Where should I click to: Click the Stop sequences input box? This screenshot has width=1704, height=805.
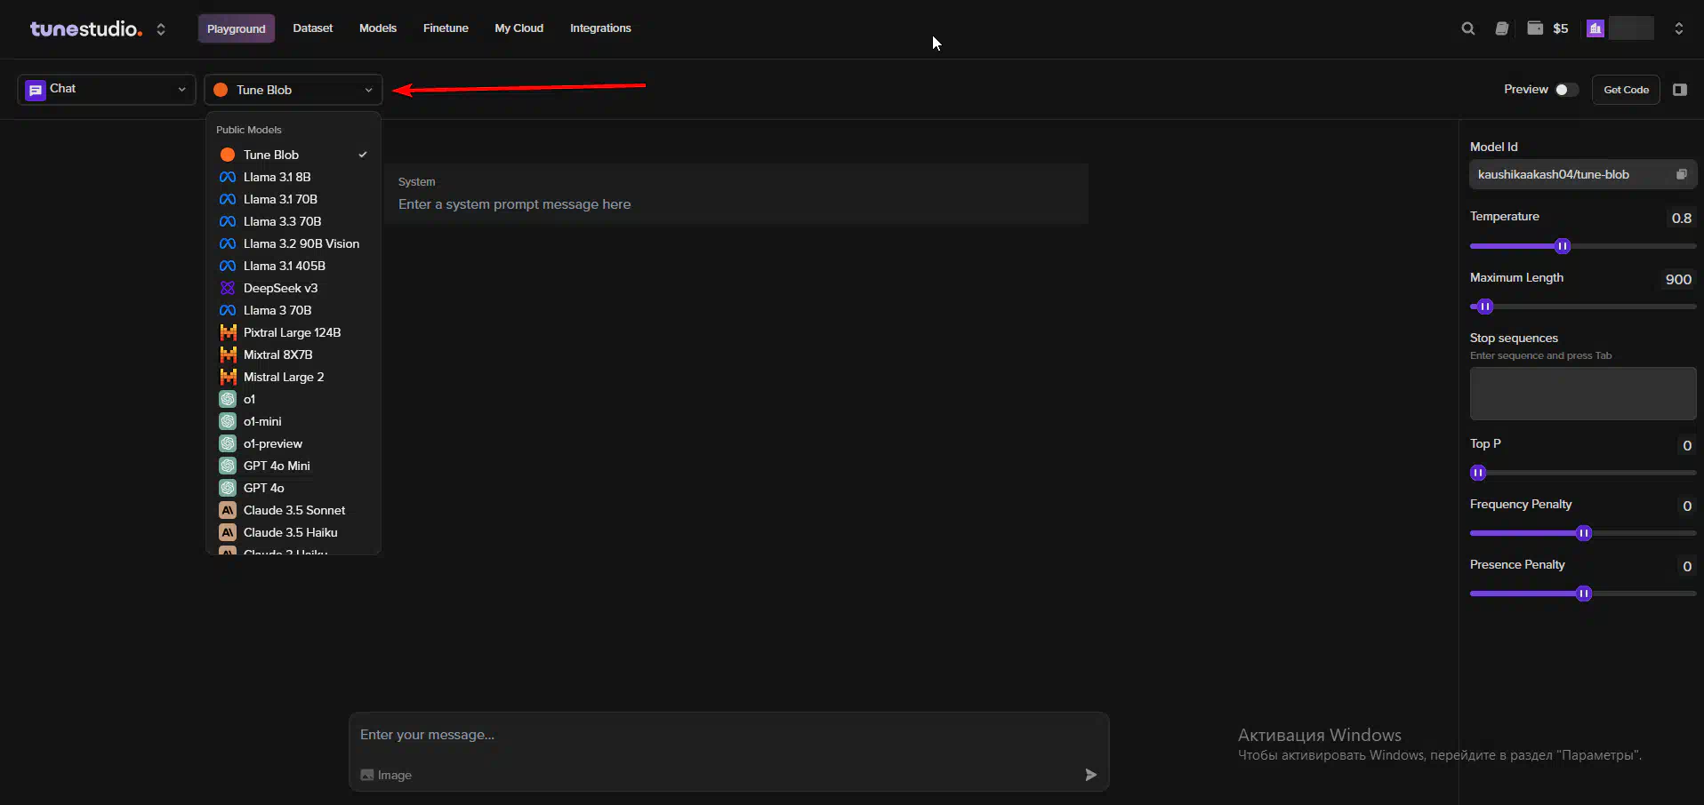point(1583,394)
